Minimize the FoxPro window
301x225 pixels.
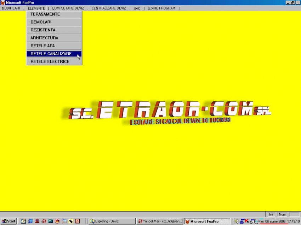(288, 3)
